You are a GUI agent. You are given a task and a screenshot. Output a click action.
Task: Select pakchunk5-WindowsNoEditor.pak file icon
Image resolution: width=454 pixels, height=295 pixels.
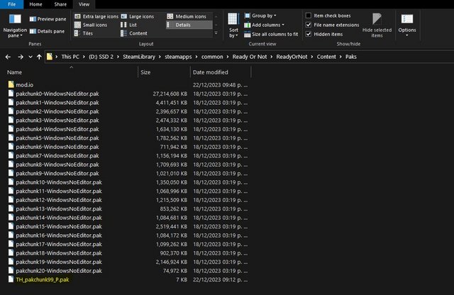[11, 138]
